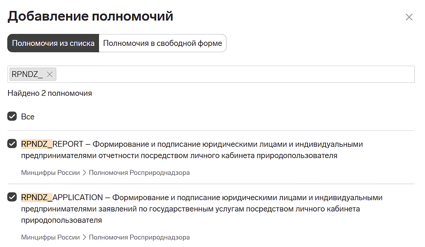Remove the RPNDZ_ search chip
This screenshot has height=247, width=425.
[50, 74]
